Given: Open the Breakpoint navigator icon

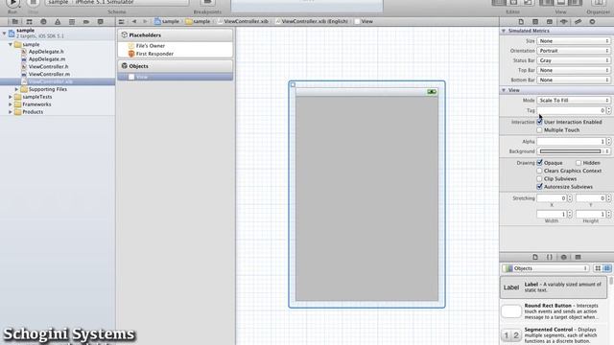Looking at the screenshot, I should [86, 22].
